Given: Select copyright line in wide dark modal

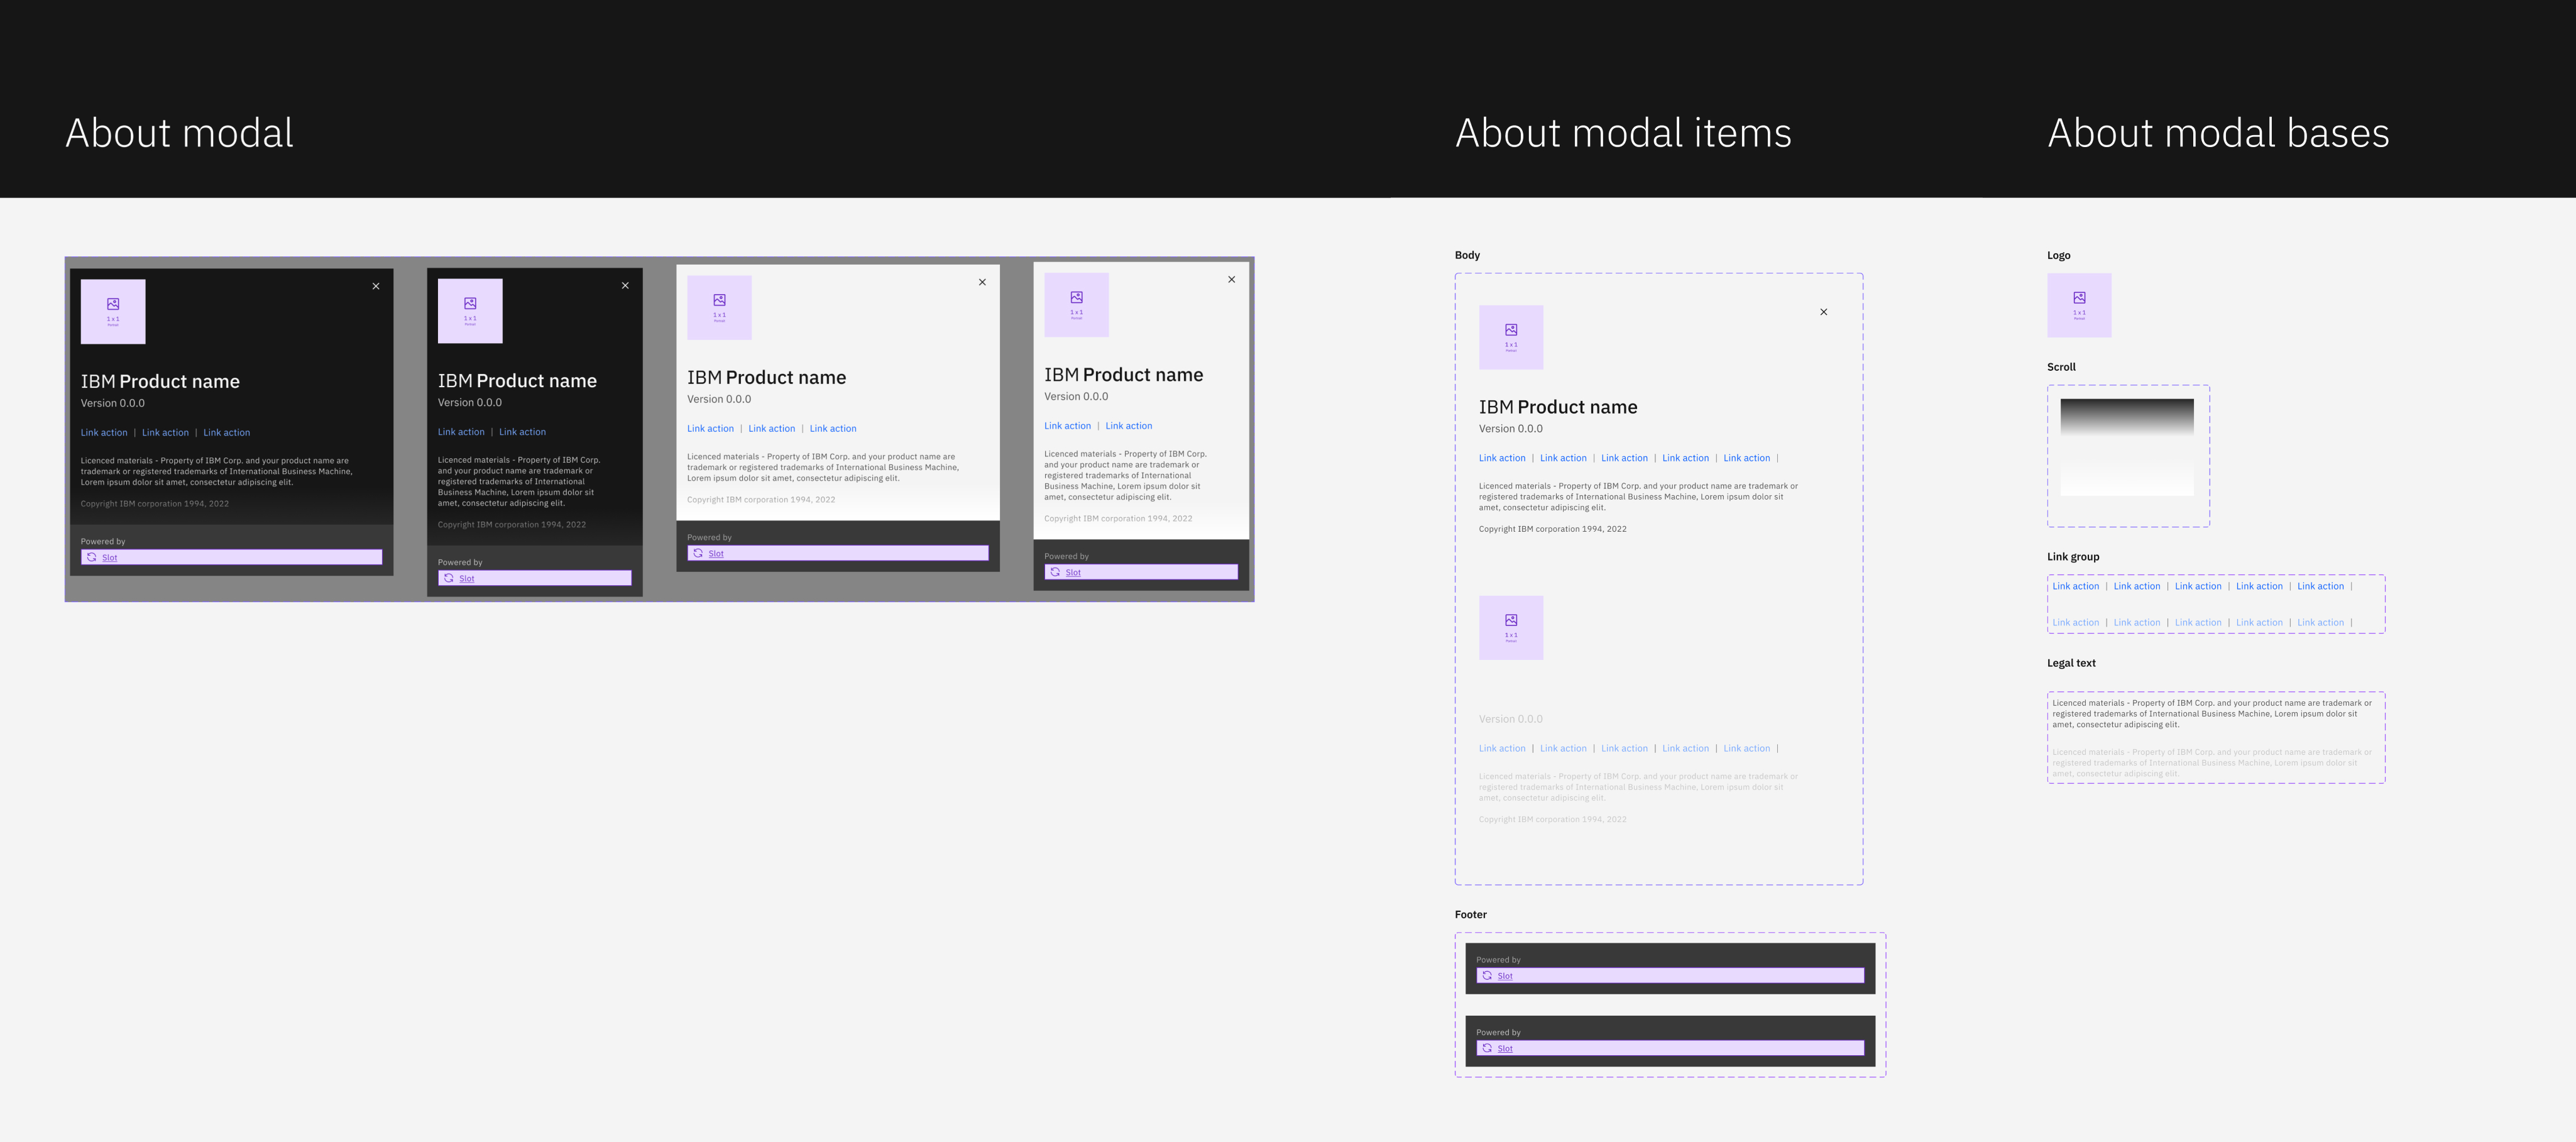Looking at the screenshot, I should (155, 504).
